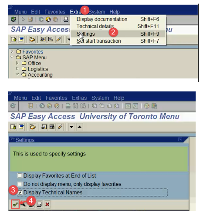Click the command field expand triangle
206x216 pixels.
23,19
